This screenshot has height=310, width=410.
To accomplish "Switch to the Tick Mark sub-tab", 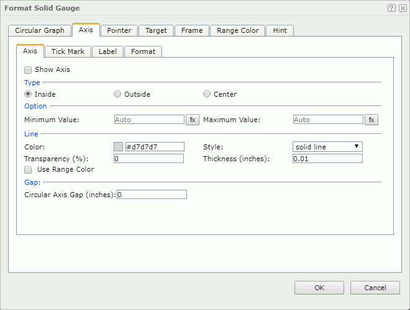I will 68,51.
